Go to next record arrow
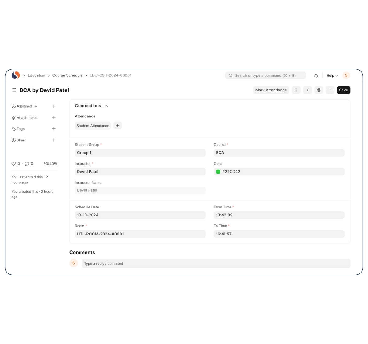This screenshot has height=344, width=368. click(x=307, y=90)
